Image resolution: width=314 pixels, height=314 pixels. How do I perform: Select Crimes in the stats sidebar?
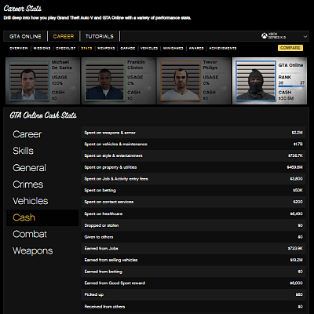[x=28, y=184]
